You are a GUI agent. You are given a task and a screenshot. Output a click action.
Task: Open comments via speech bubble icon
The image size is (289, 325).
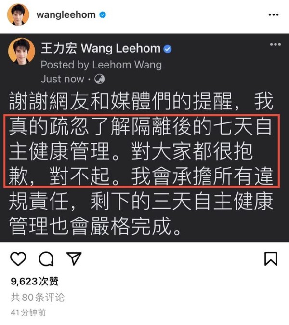point(46,258)
